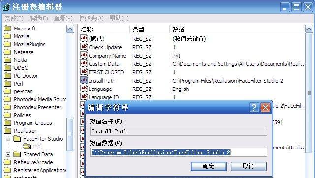Select the Custom Data value icon
Screen dimensions: 315x178
click(x=84, y=63)
